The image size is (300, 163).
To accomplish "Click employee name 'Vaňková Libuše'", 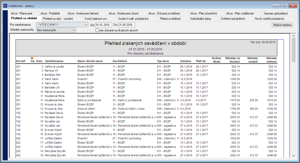I will coord(54,66).
